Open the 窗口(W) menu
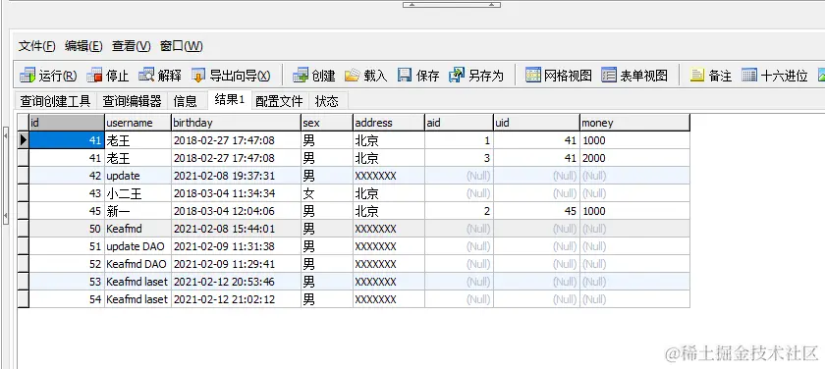Viewport: 825px width, 369px height. (x=181, y=46)
